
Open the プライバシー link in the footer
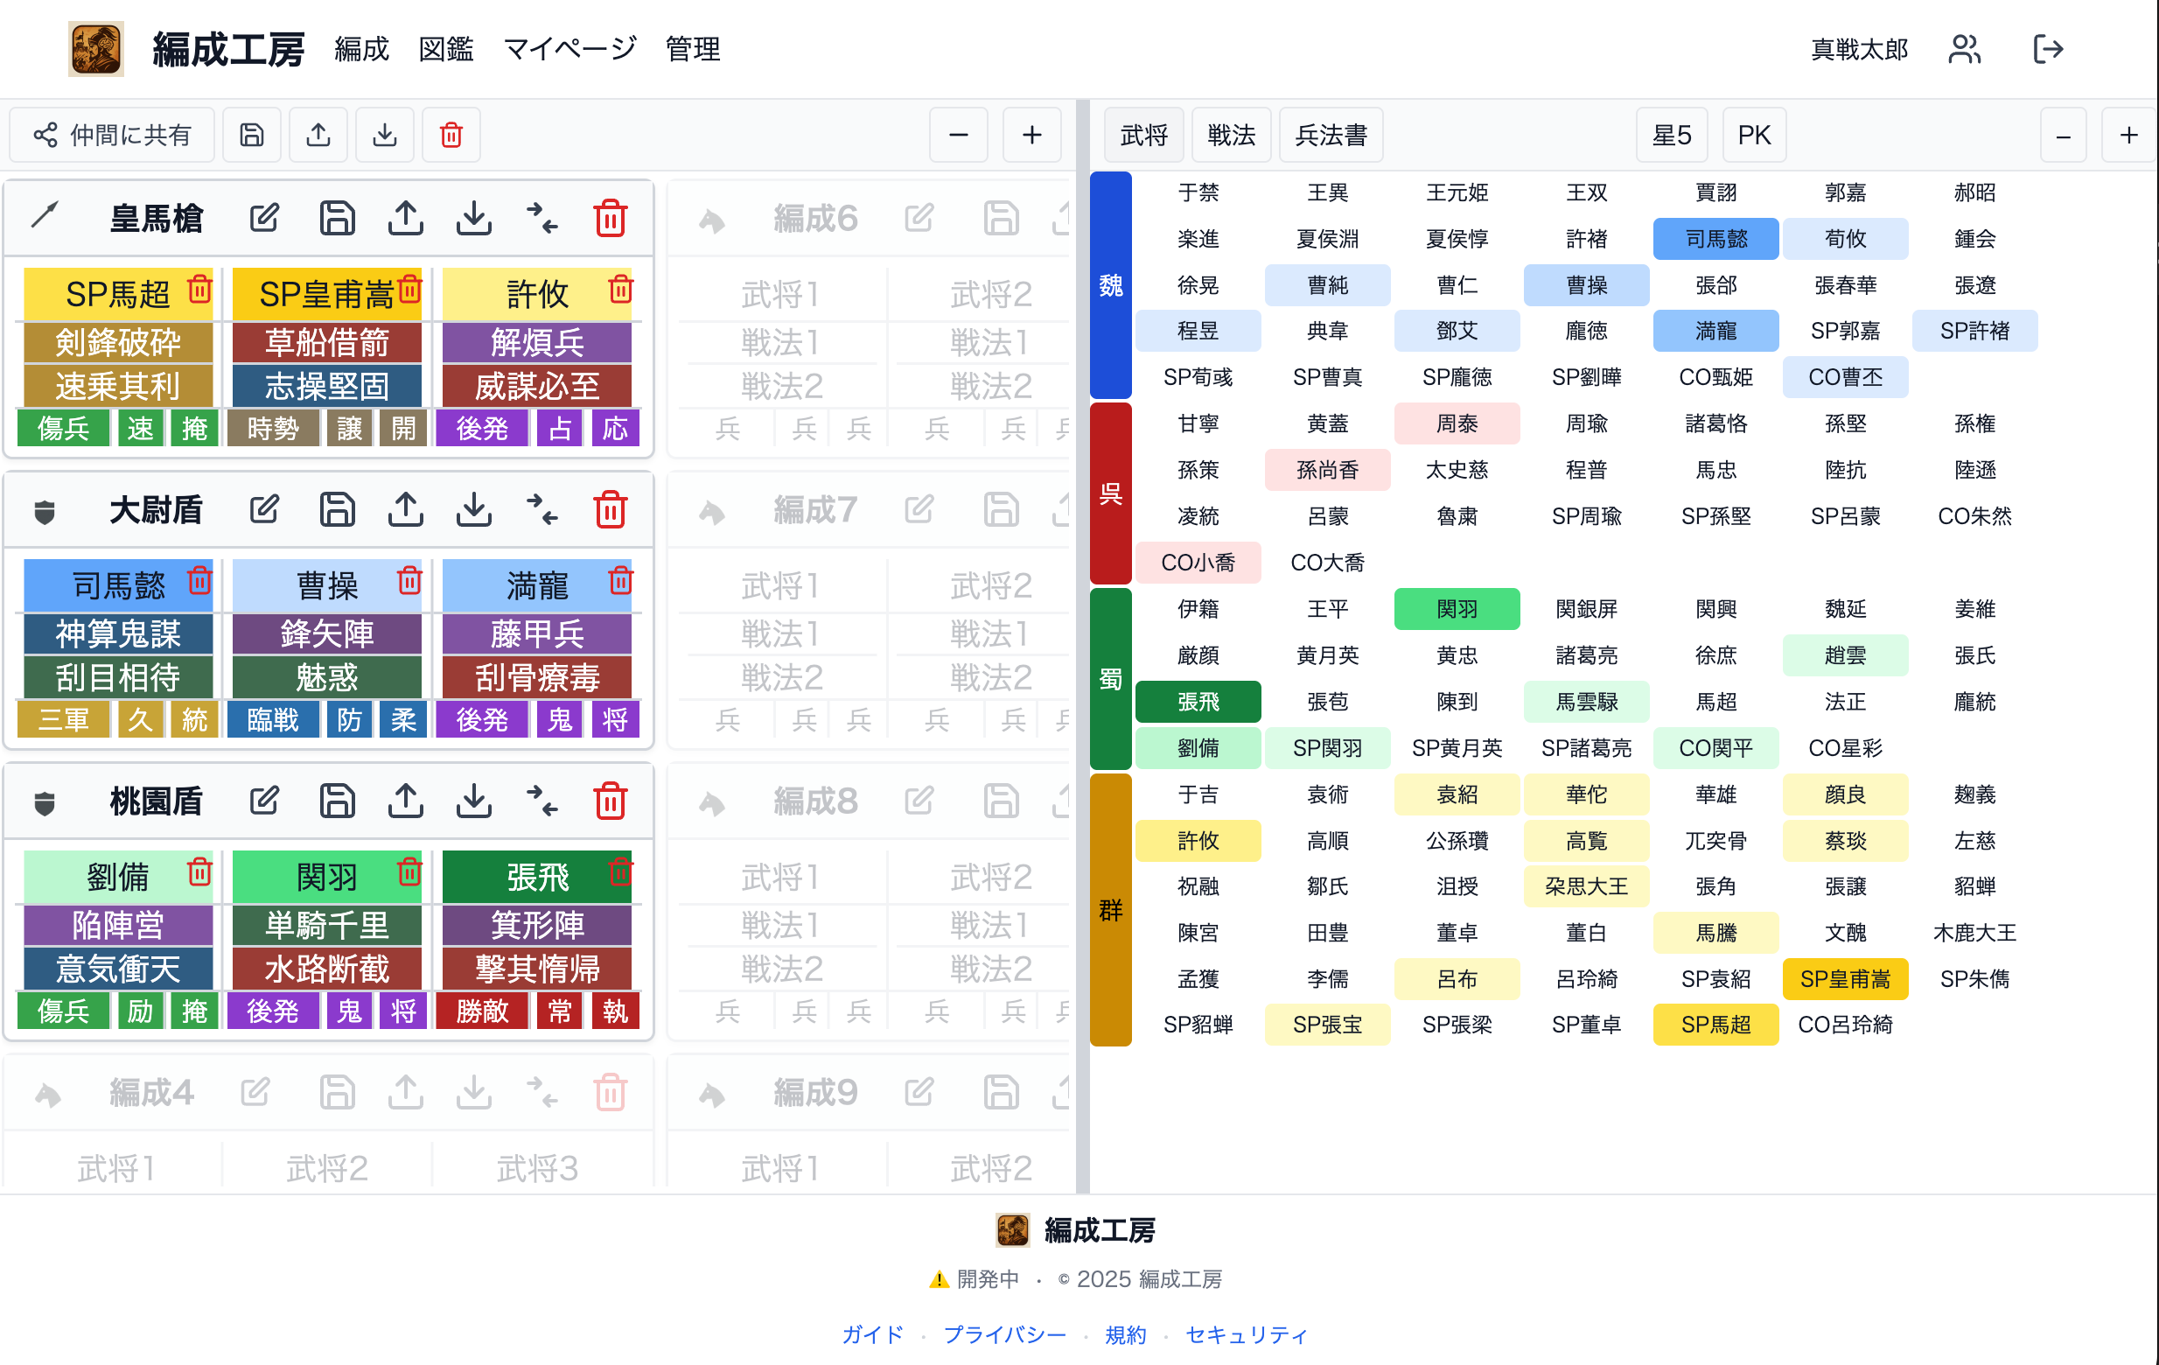click(1005, 1334)
